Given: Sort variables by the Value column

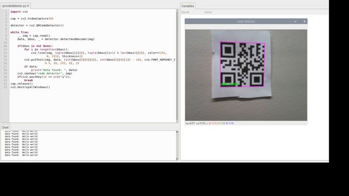Looking at the screenshot, I should click(x=208, y=12).
